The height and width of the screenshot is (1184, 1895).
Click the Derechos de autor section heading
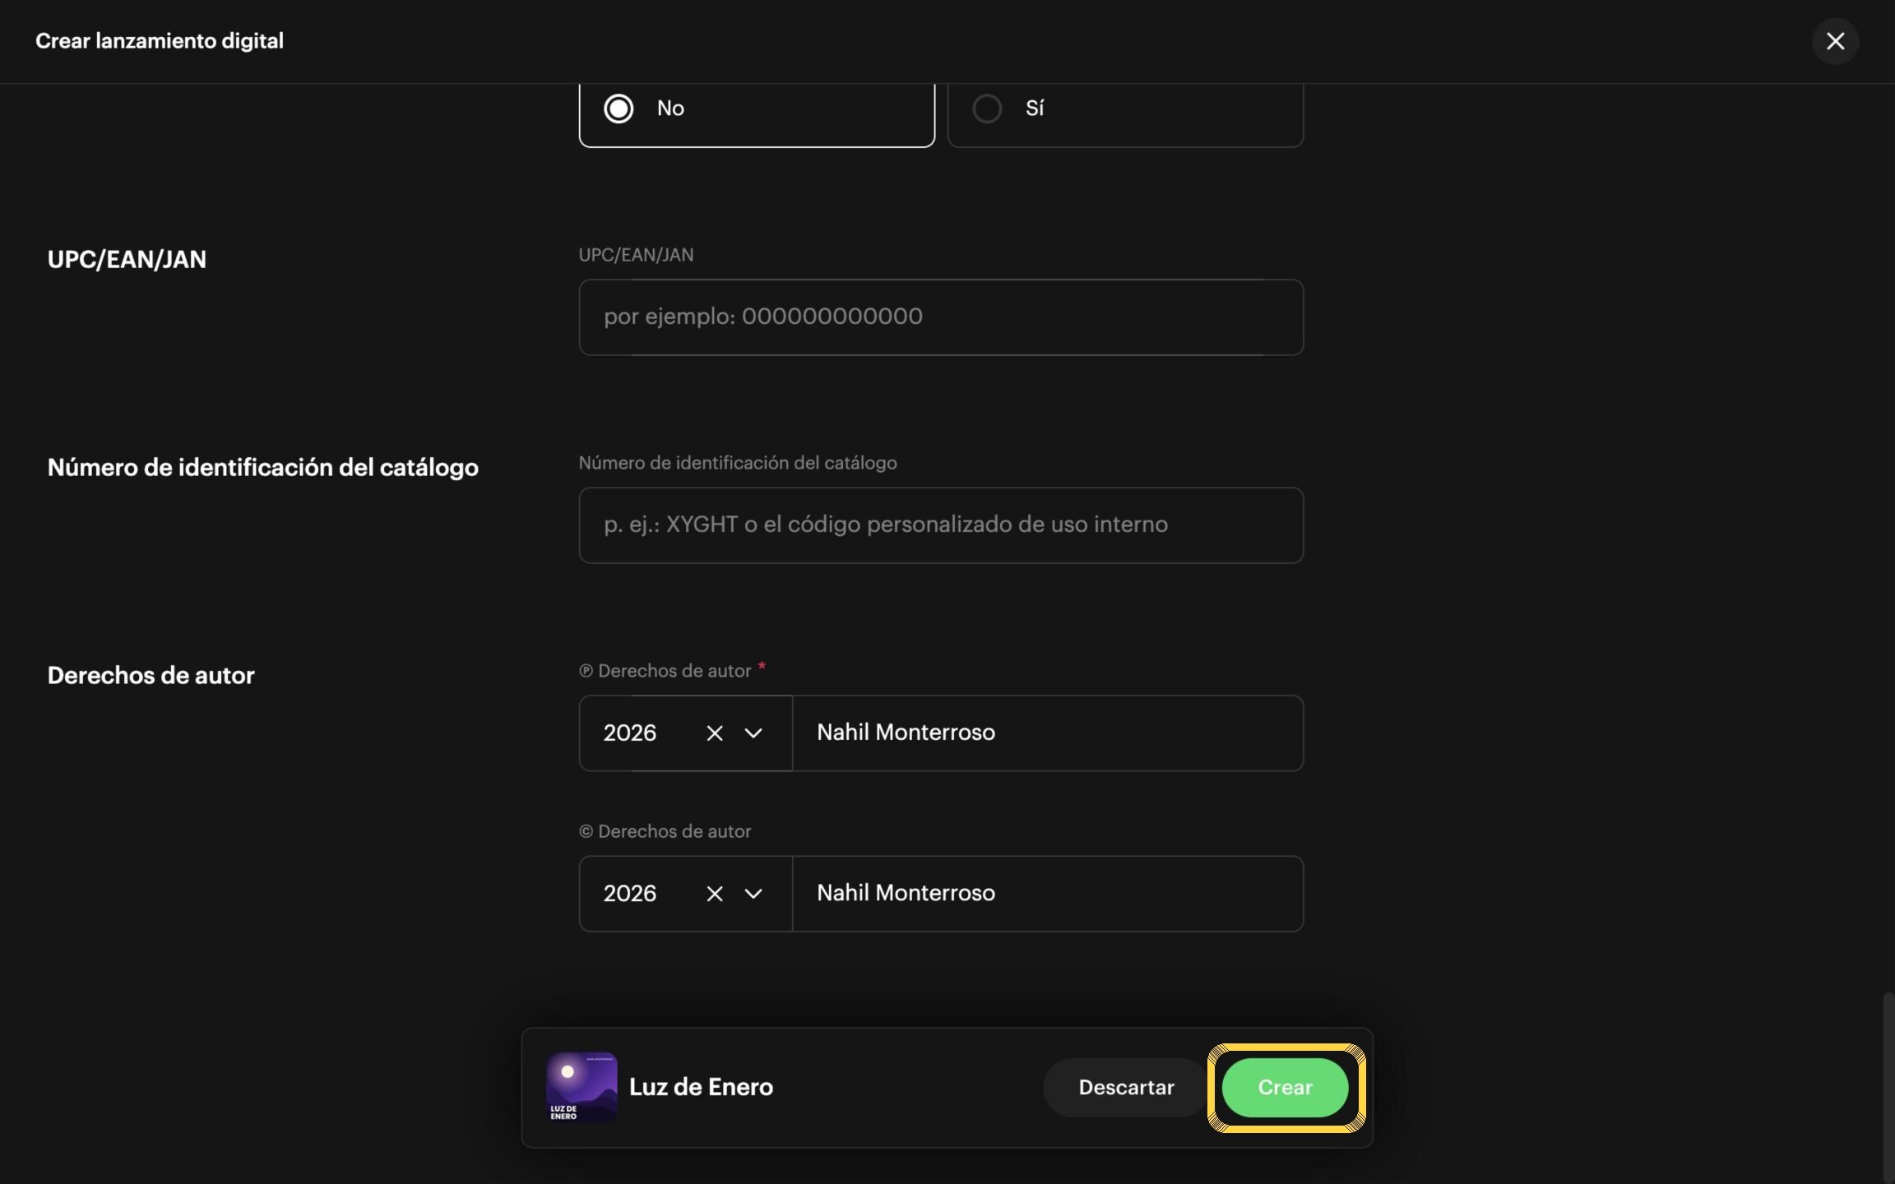click(151, 676)
